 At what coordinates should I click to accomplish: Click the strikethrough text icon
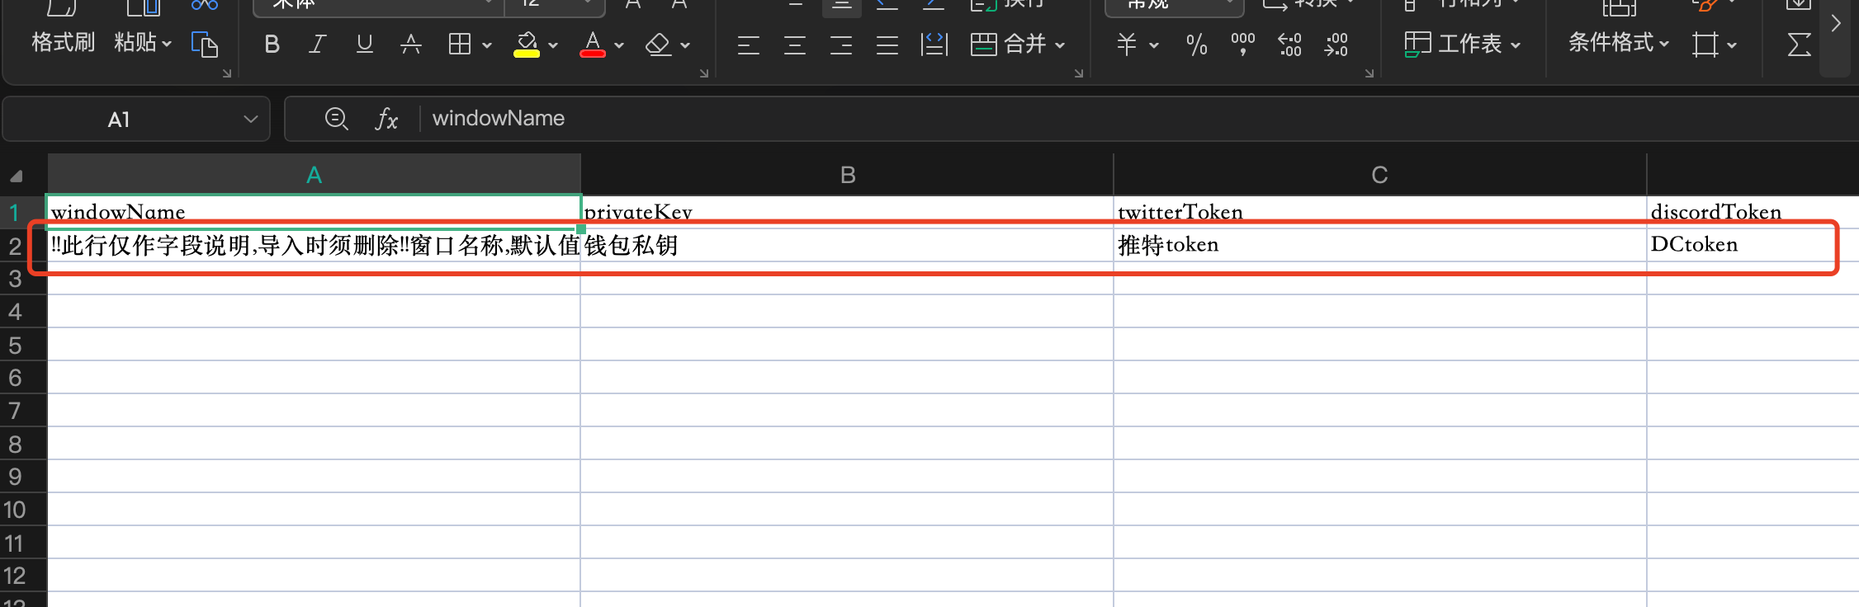point(410,45)
